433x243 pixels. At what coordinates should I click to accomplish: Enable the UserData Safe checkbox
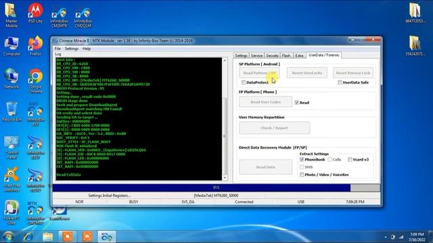[340, 82]
